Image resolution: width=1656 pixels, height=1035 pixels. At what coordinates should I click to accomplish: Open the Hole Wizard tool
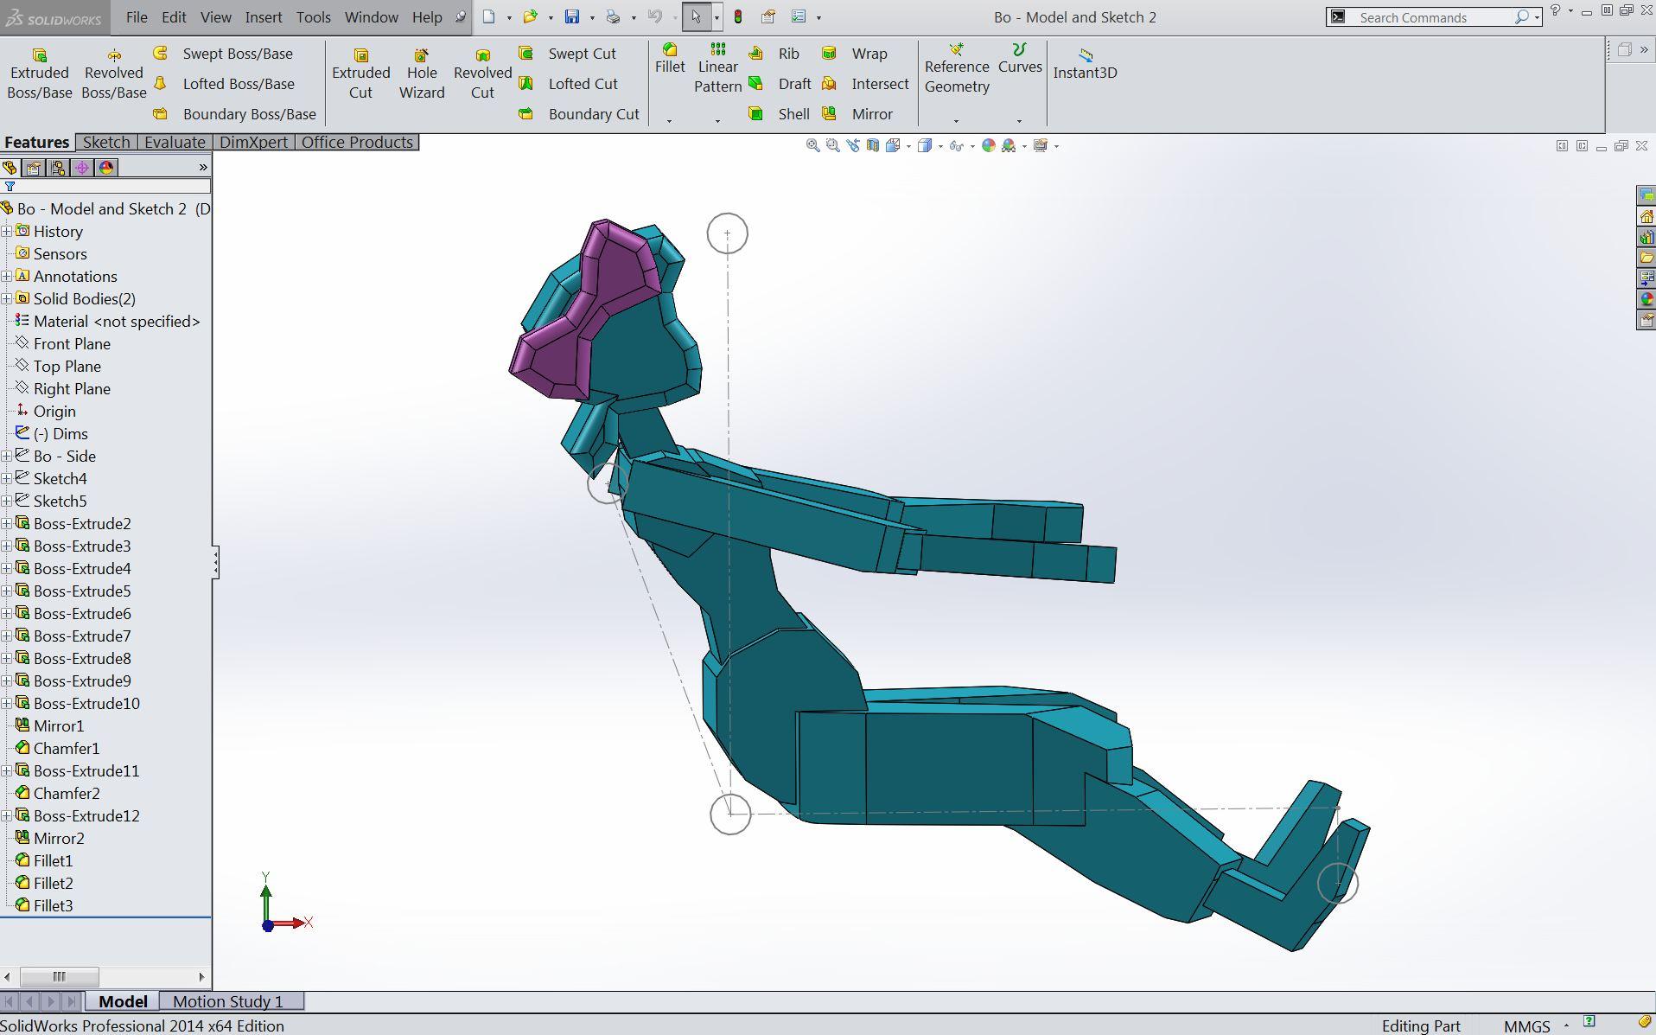[422, 73]
